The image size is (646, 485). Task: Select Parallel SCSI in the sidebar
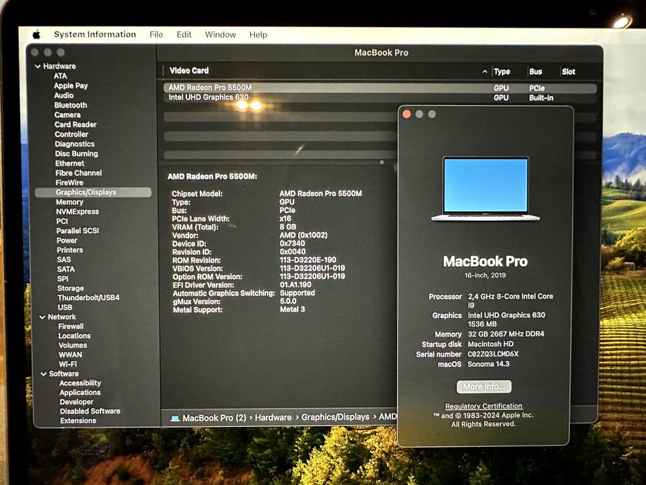78,231
